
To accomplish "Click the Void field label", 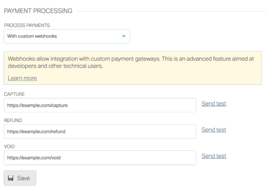I will point(10,147).
